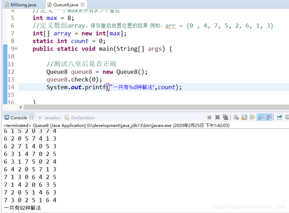Click the Javadoc @ icon

[40, 118]
